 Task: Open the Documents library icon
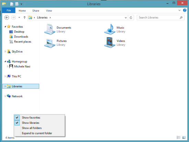tap(50, 29)
